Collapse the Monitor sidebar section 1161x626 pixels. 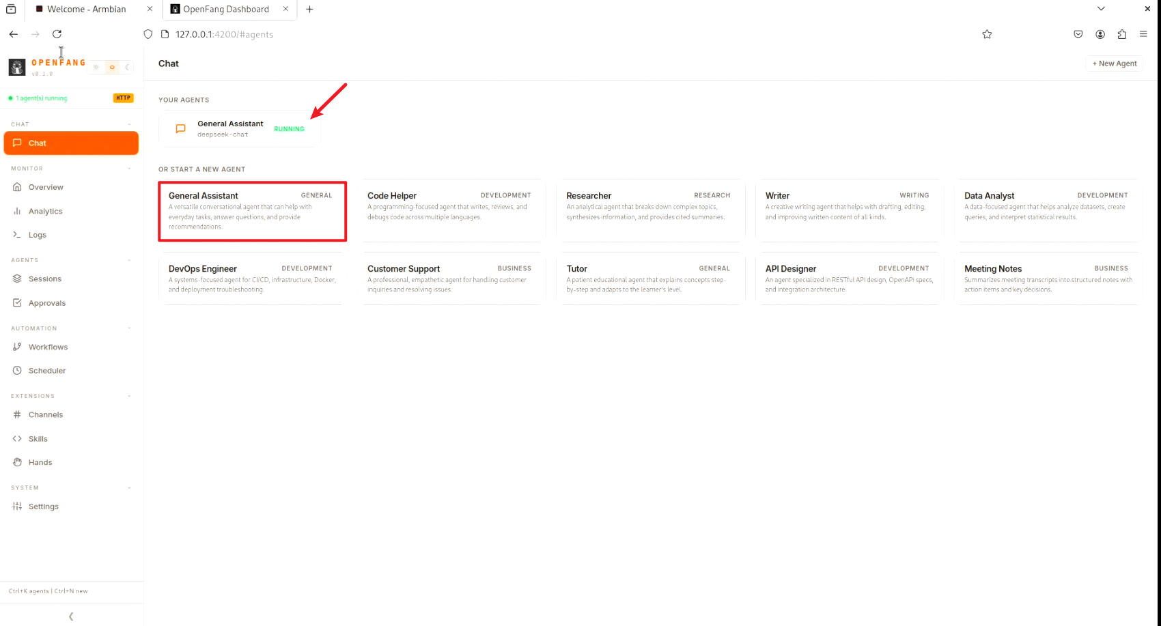(129, 169)
